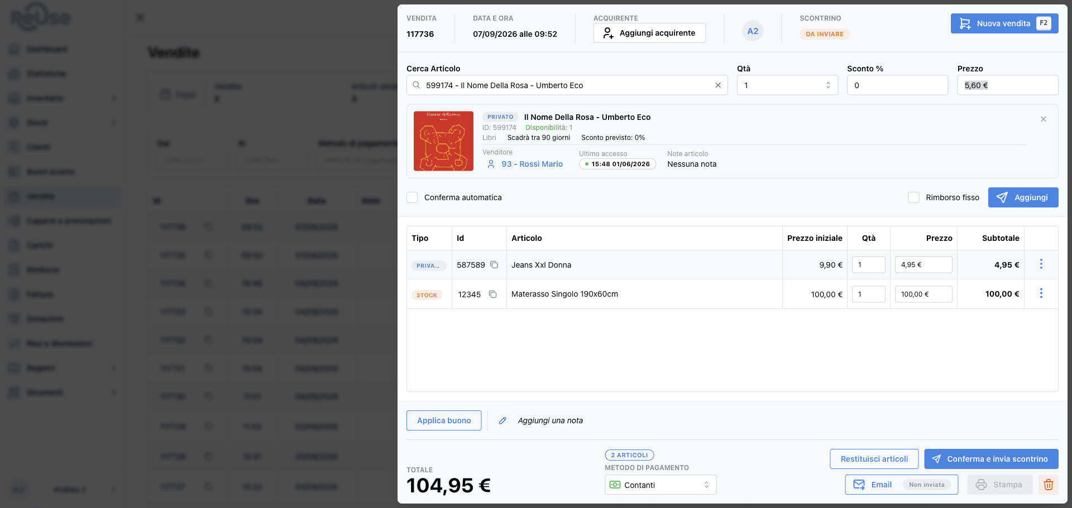Click Applica buono
1072x508 pixels.
(444, 420)
